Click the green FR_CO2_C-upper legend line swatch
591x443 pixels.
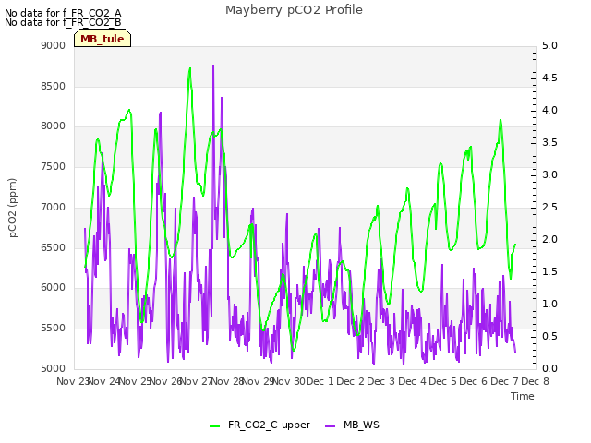tap(214, 425)
